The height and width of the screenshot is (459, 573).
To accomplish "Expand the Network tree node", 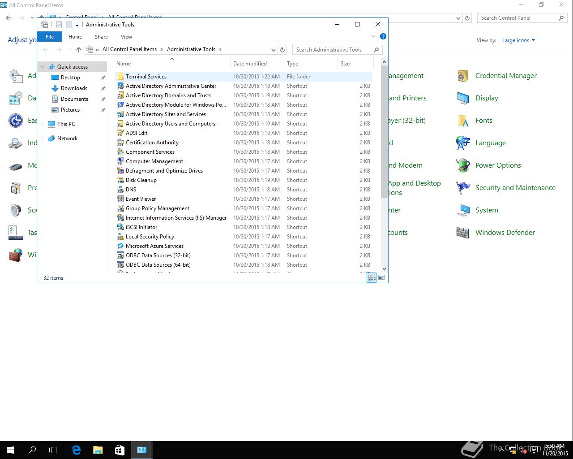I will coord(43,139).
